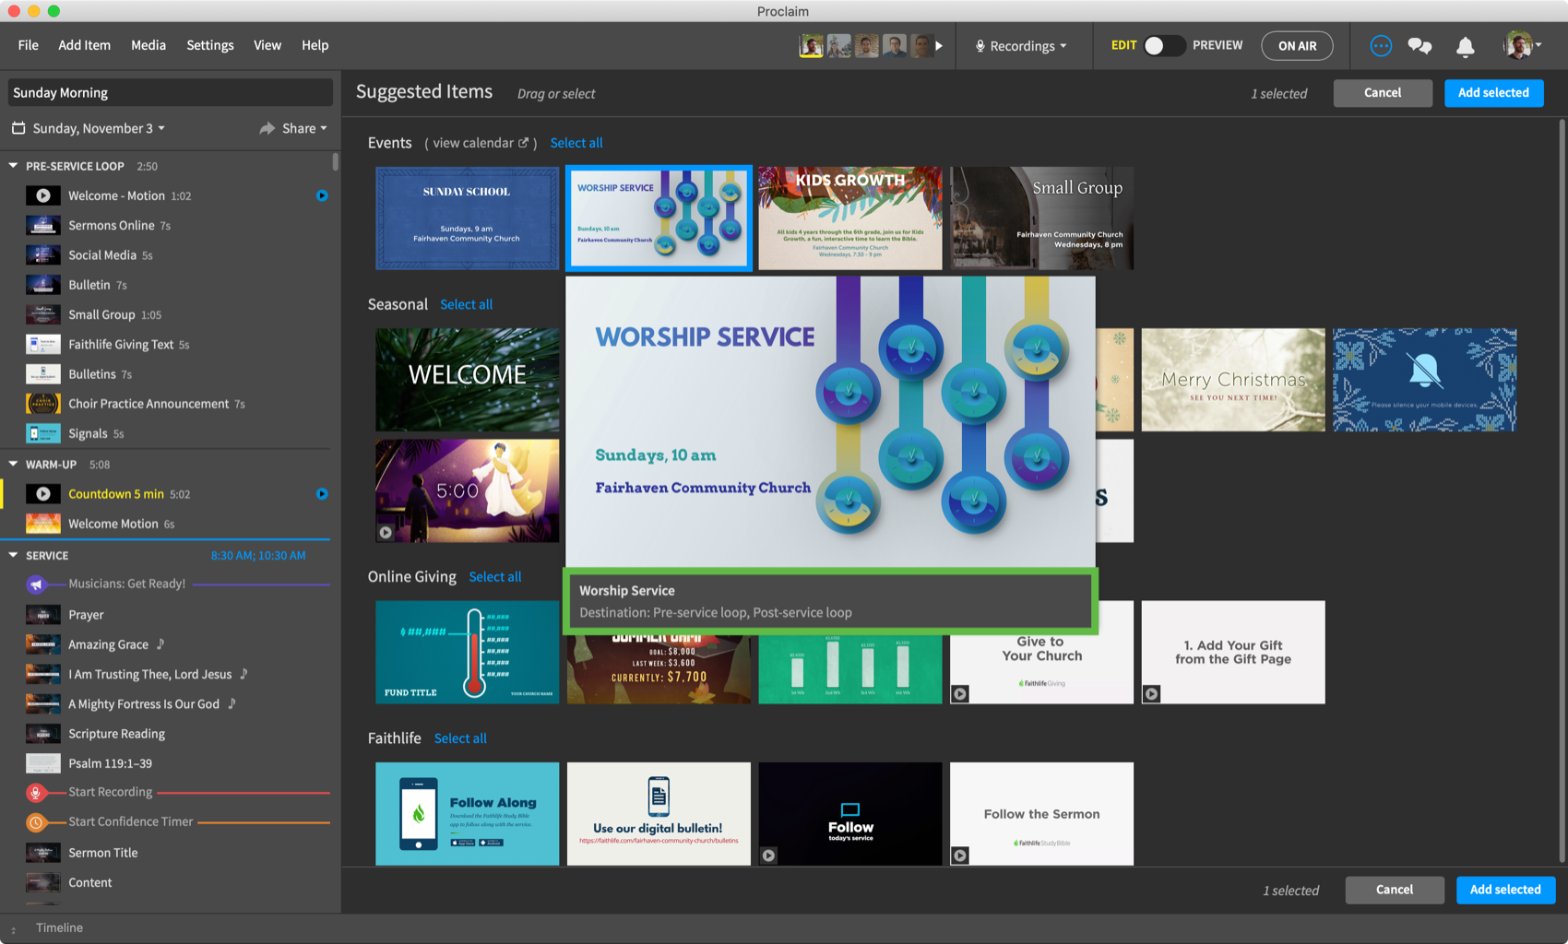
Task: Click the top Add selected button
Action: pos(1493,93)
